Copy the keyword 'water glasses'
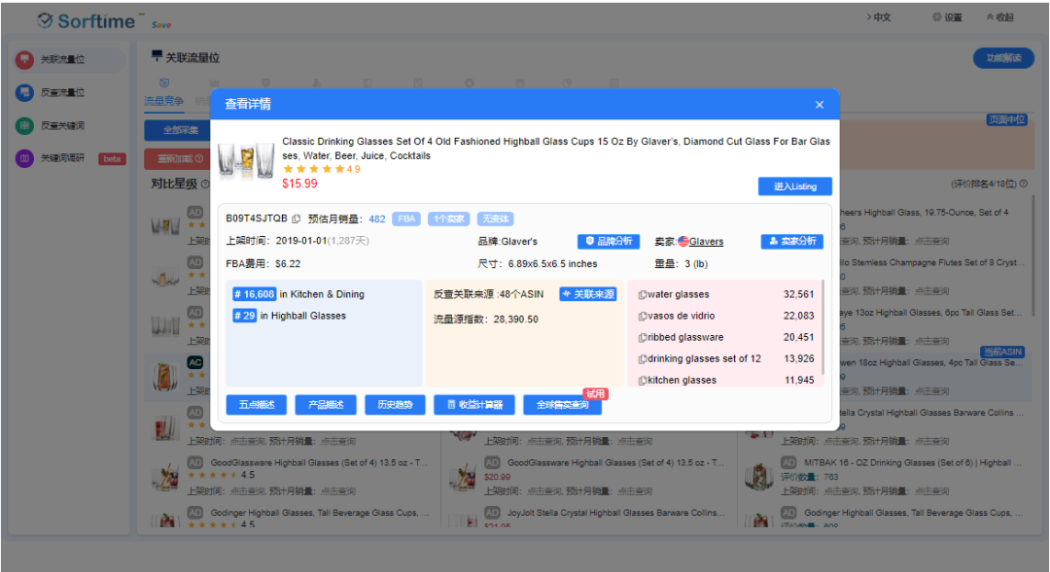This screenshot has width=1050, height=572. (643, 294)
